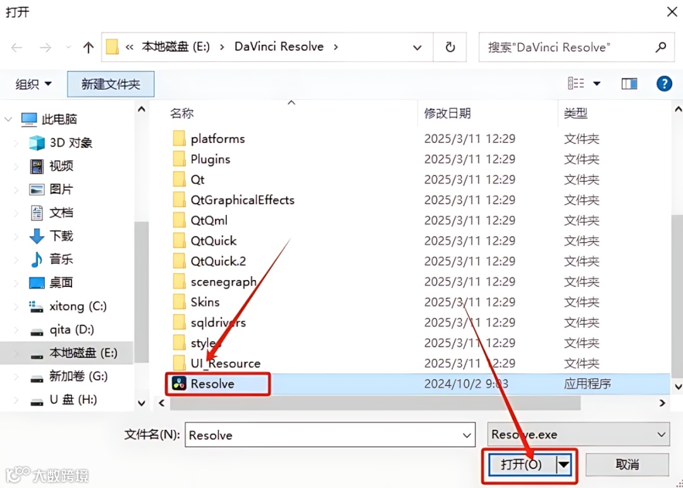Click DaVinci Resolve breadcrumb segment
Image resolution: width=683 pixels, height=488 pixels.
point(279,47)
